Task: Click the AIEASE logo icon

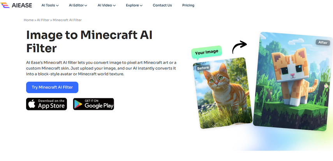Action: pyautogui.click(x=5, y=5)
